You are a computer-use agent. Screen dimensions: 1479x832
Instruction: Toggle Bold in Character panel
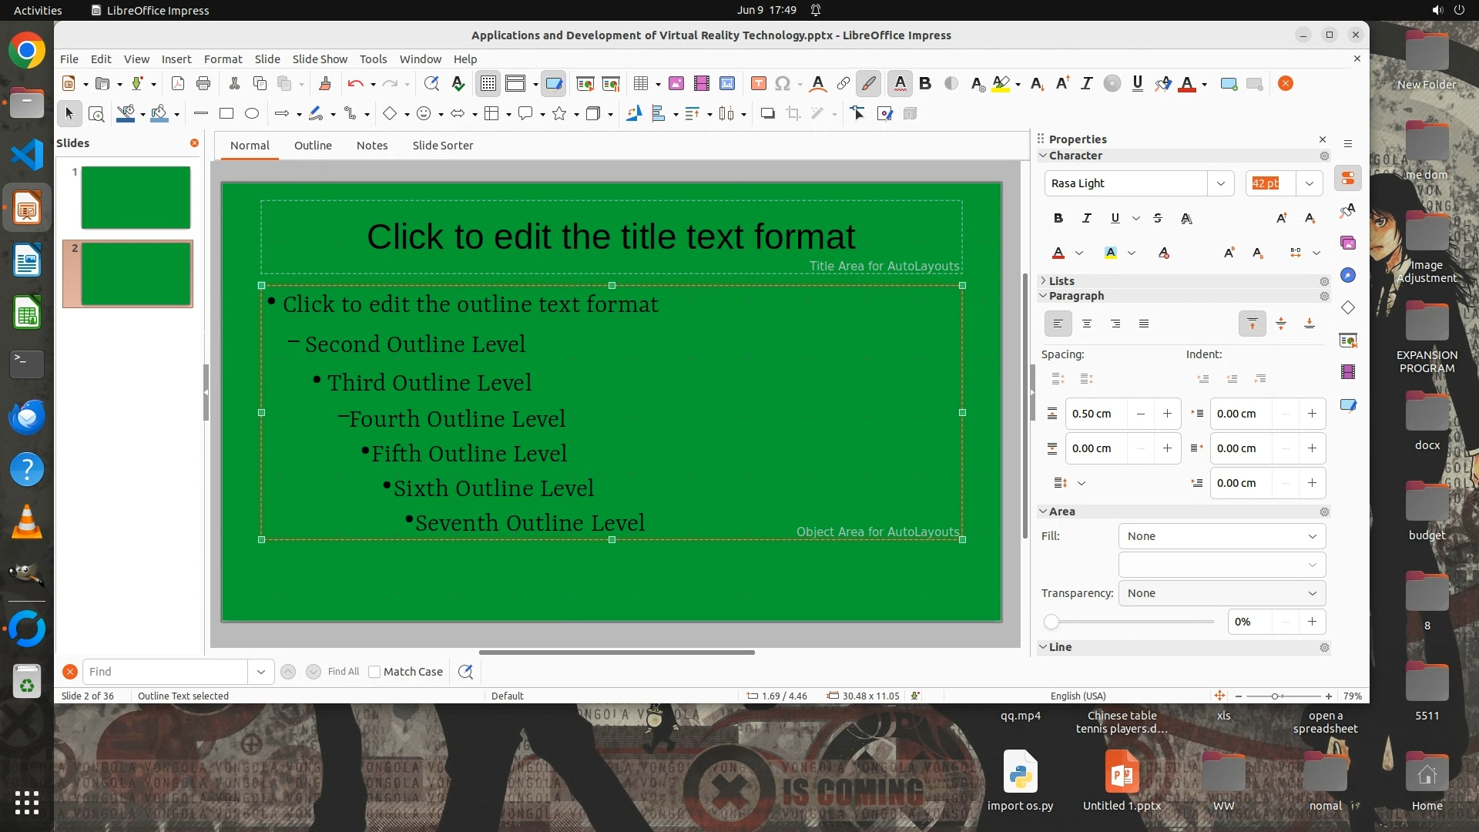point(1058,219)
